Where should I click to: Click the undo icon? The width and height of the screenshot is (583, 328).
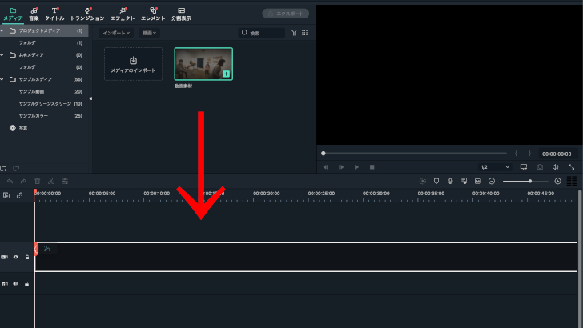click(10, 182)
